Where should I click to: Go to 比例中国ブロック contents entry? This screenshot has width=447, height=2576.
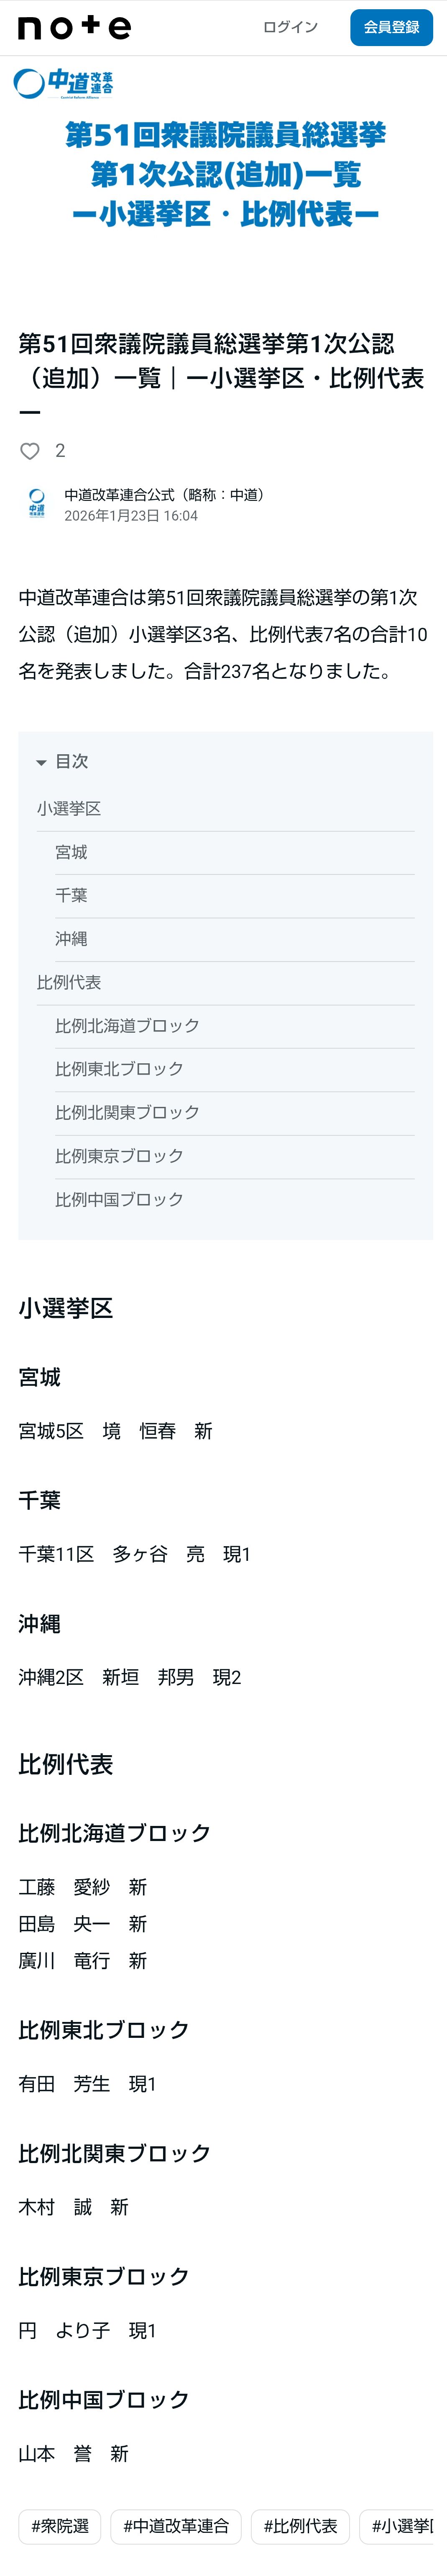click(x=119, y=1199)
